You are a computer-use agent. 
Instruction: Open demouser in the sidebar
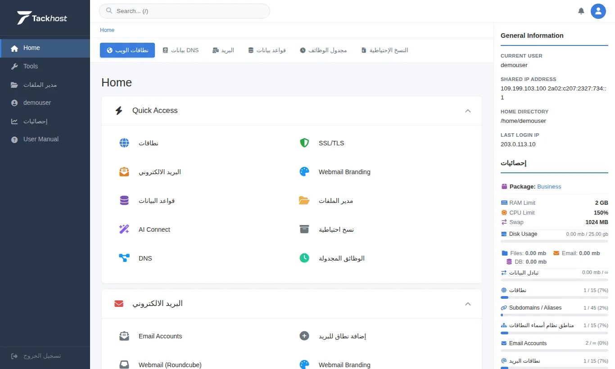[45, 103]
